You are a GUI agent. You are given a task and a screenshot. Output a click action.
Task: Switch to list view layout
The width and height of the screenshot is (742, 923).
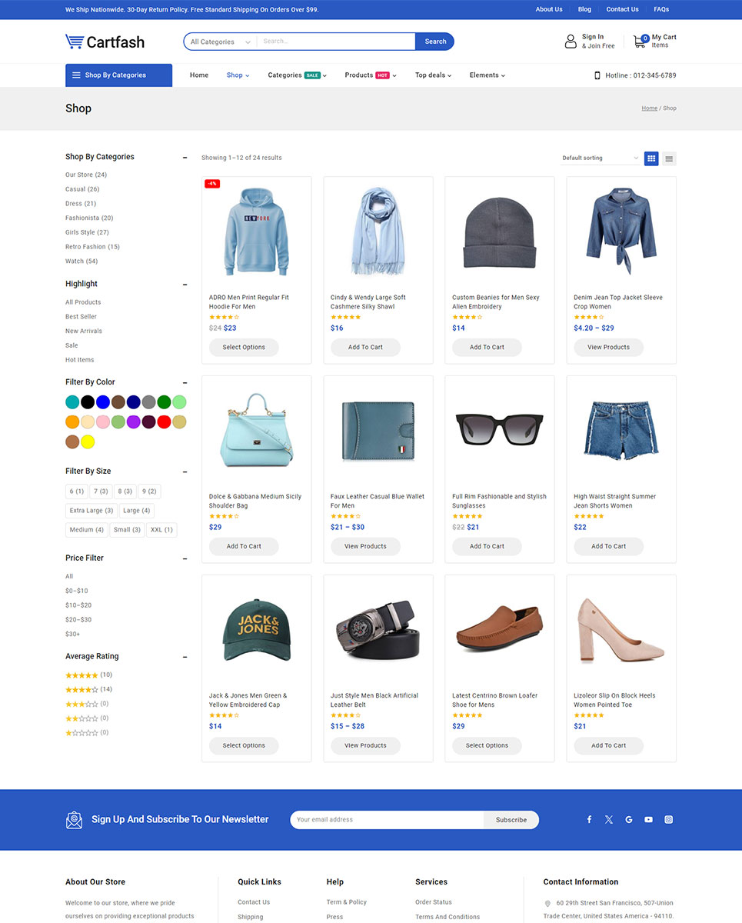(670, 158)
